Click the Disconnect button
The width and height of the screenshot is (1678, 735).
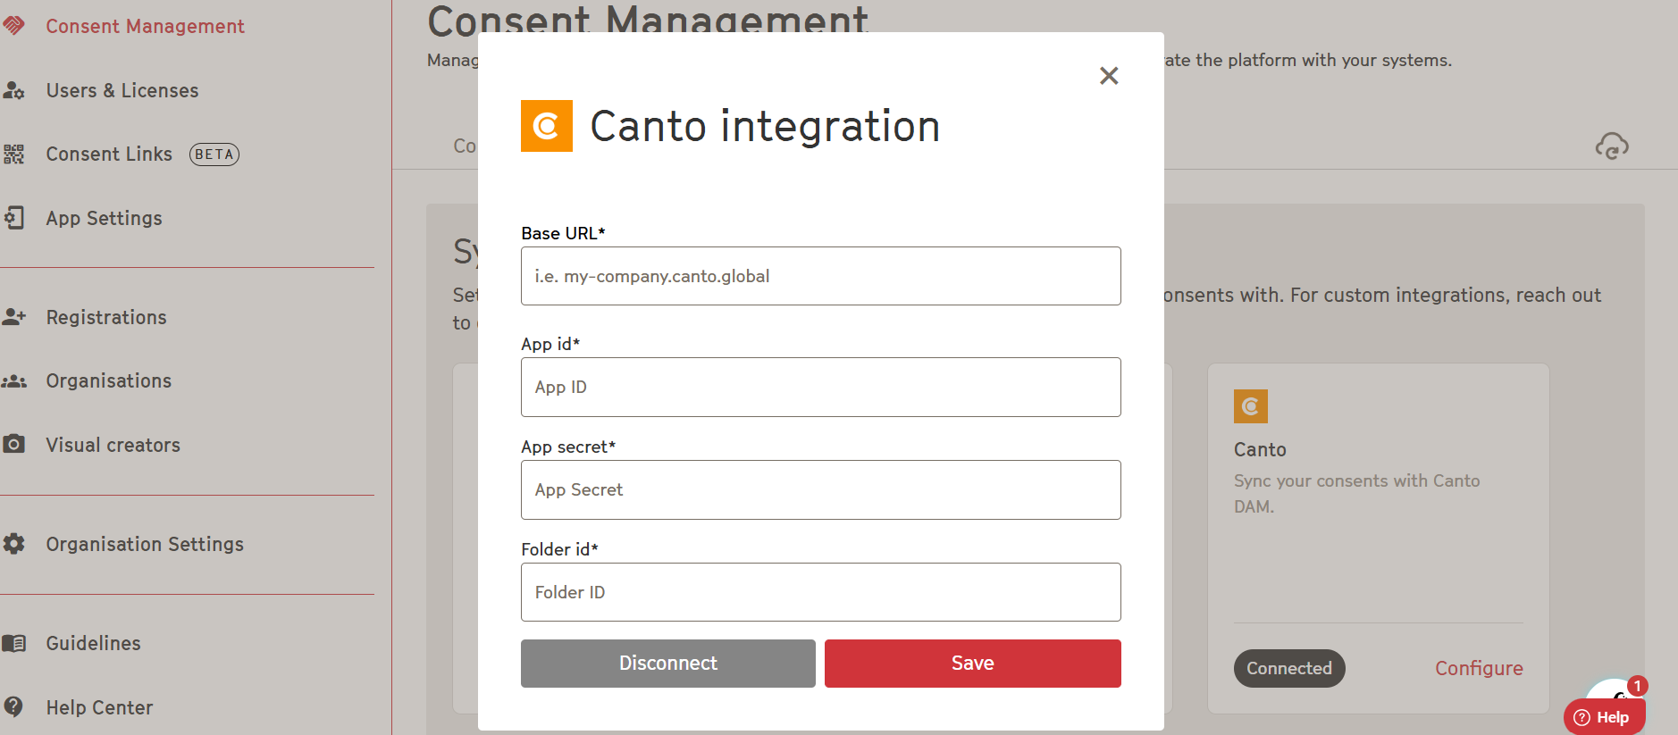pyautogui.click(x=668, y=664)
